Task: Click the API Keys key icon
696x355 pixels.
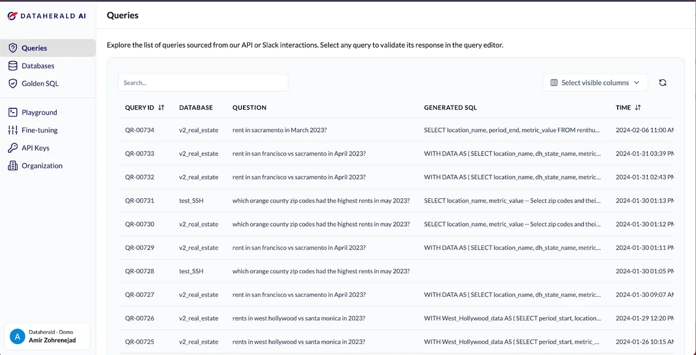Action: coord(13,147)
